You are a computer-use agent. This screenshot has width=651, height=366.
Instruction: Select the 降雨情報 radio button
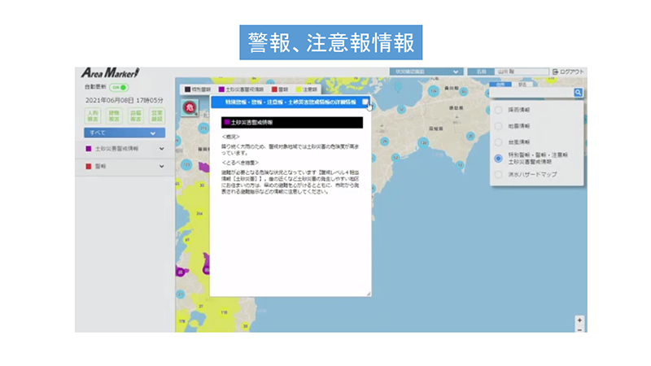click(x=498, y=110)
